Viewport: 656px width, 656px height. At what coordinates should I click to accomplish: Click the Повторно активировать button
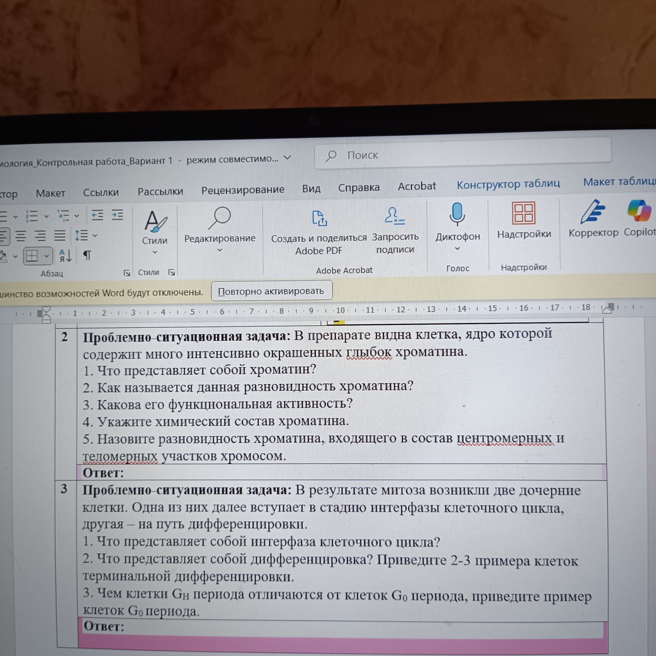(271, 290)
